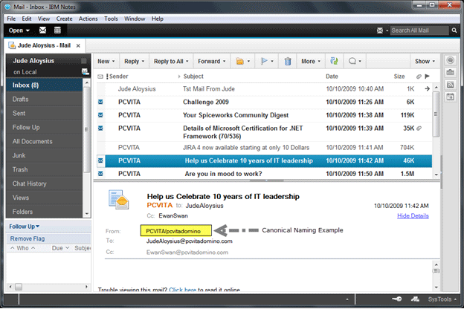Sort messages by Date column header
Viewport: 464px width, 309px height.
tap(332, 77)
